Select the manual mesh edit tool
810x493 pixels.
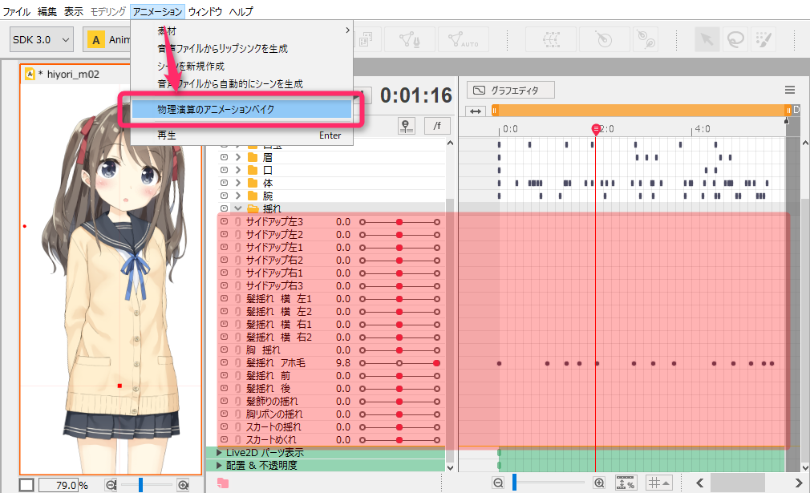point(409,39)
